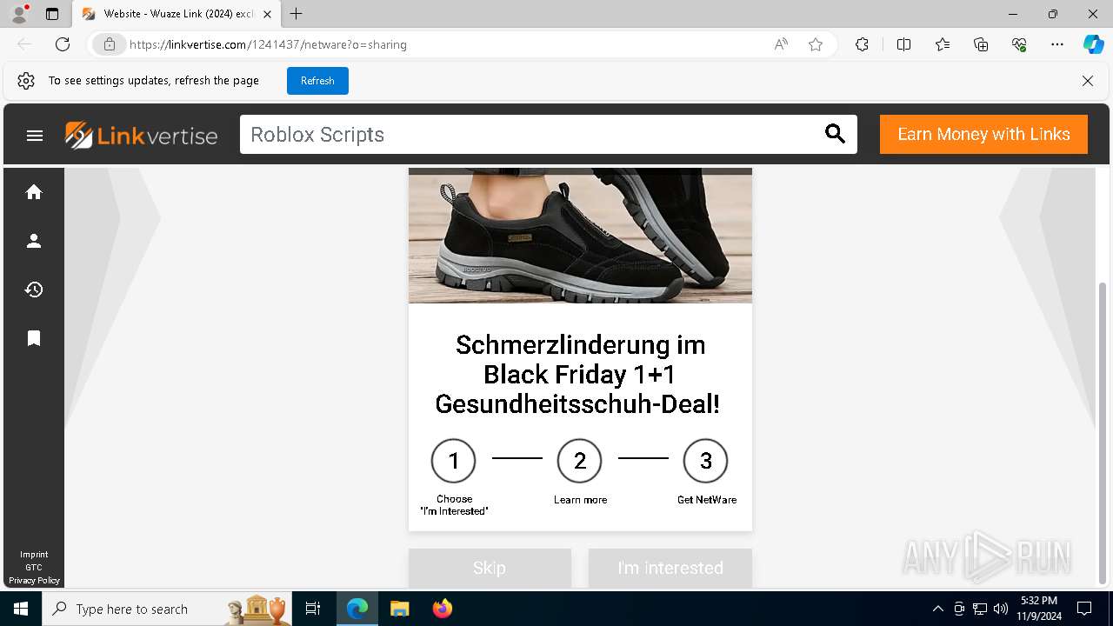
Task: Open the network tray icon
Action: 980,609
